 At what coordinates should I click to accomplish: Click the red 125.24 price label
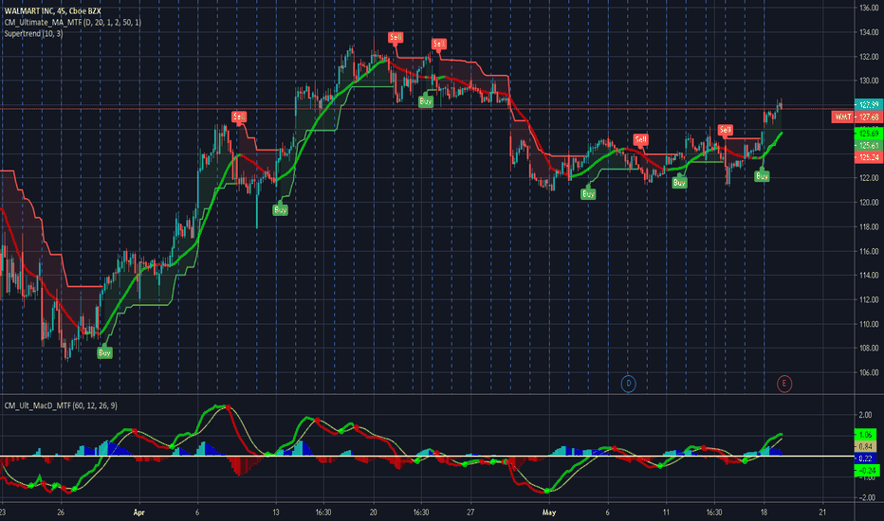868,157
